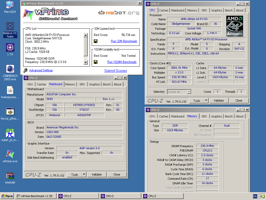266x200 pixels.
Task: Click the DRAM Frequency 230.9 MHz field
Action: click(x=207, y=146)
